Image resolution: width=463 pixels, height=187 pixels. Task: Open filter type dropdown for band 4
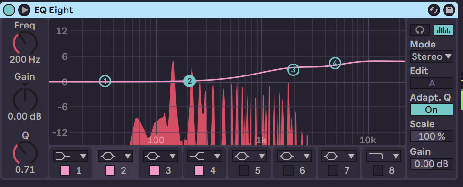(x=205, y=156)
